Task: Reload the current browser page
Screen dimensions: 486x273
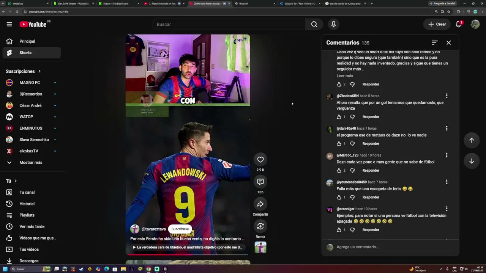Action: 17,12
